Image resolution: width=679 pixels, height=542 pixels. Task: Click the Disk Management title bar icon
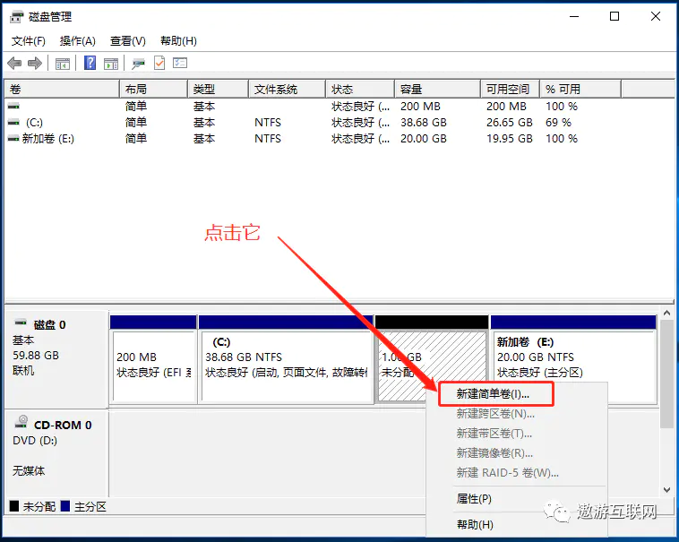pyautogui.click(x=16, y=17)
